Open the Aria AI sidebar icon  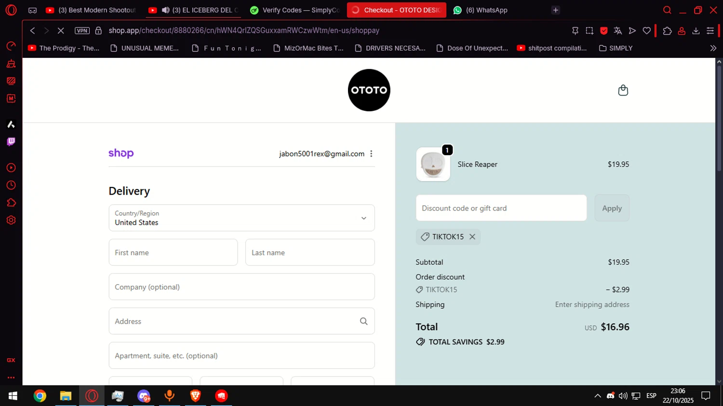pos(11,124)
